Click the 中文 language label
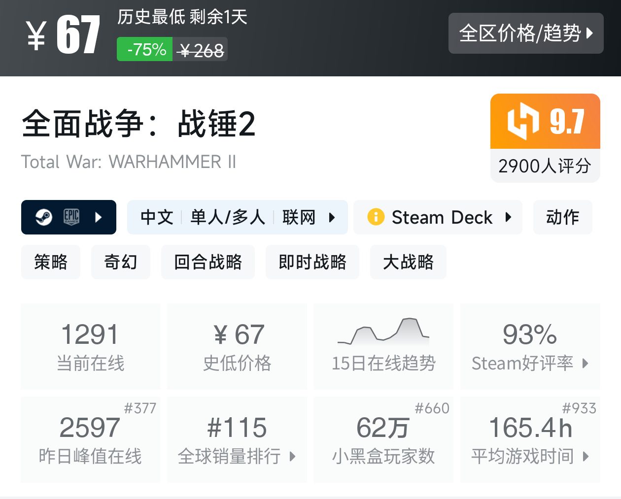This screenshot has width=621, height=499. point(157,217)
